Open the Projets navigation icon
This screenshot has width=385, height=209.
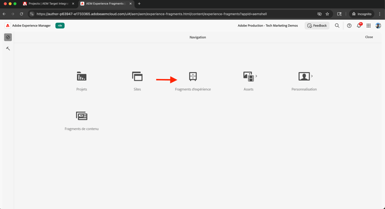(82, 76)
